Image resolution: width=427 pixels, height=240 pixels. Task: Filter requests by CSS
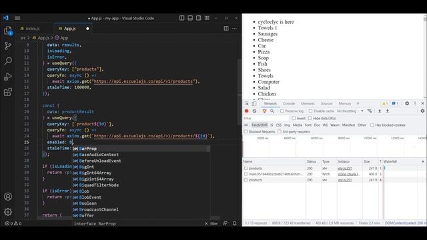279,125
